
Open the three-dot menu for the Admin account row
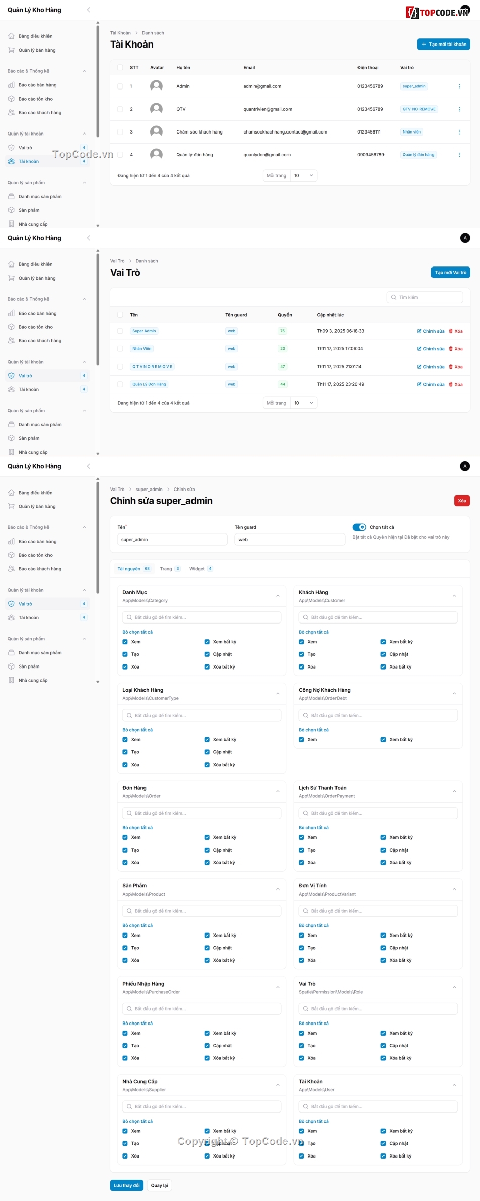coord(459,86)
